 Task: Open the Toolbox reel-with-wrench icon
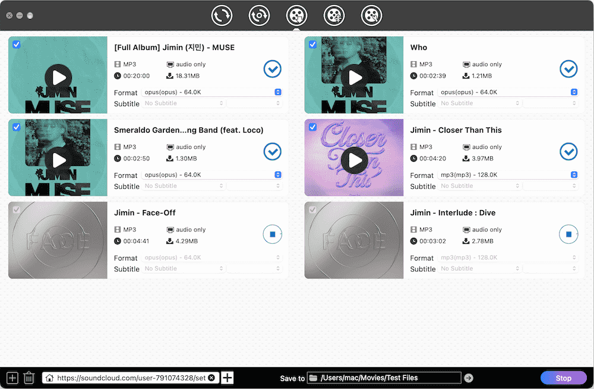click(x=371, y=15)
